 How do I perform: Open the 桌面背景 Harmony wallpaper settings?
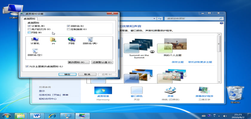coord(103,92)
